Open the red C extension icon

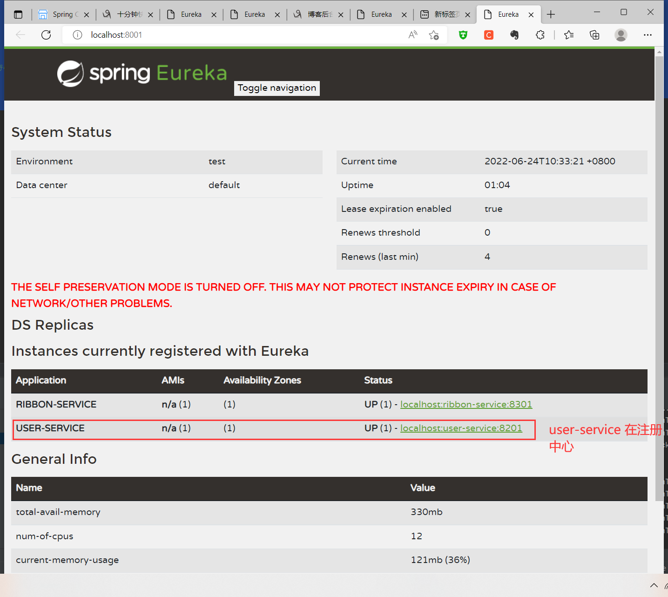pos(489,35)
